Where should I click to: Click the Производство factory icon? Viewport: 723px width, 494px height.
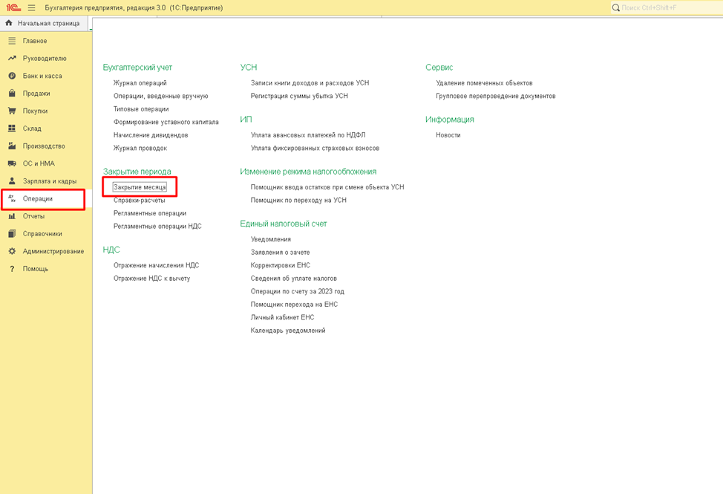click(x=12, y=146)
